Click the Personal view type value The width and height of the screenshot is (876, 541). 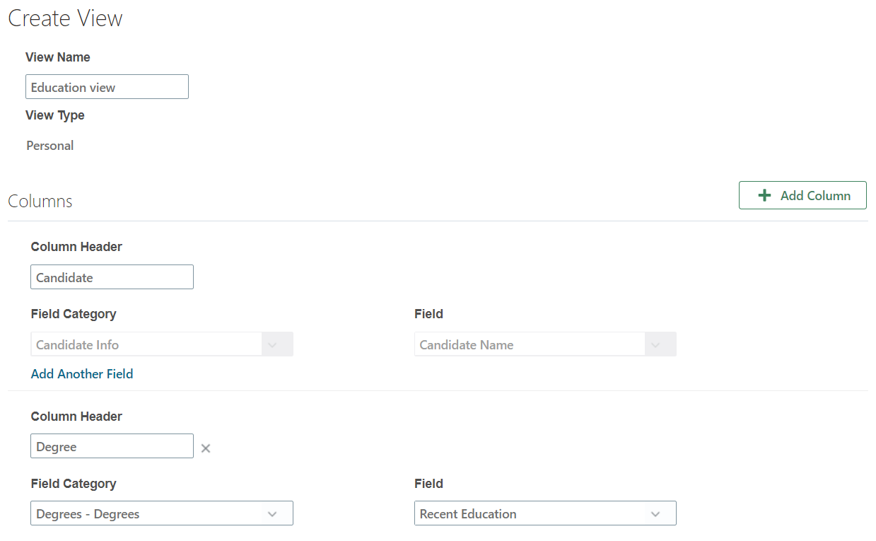tap(50, 146)
